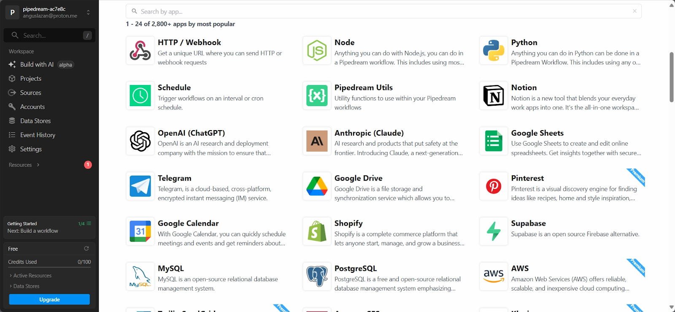Click the Credits Used progress bar

tap(49, 268)
